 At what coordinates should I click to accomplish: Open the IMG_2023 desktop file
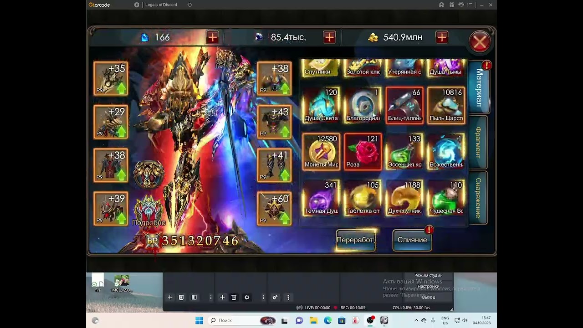[x=122, y=283]
